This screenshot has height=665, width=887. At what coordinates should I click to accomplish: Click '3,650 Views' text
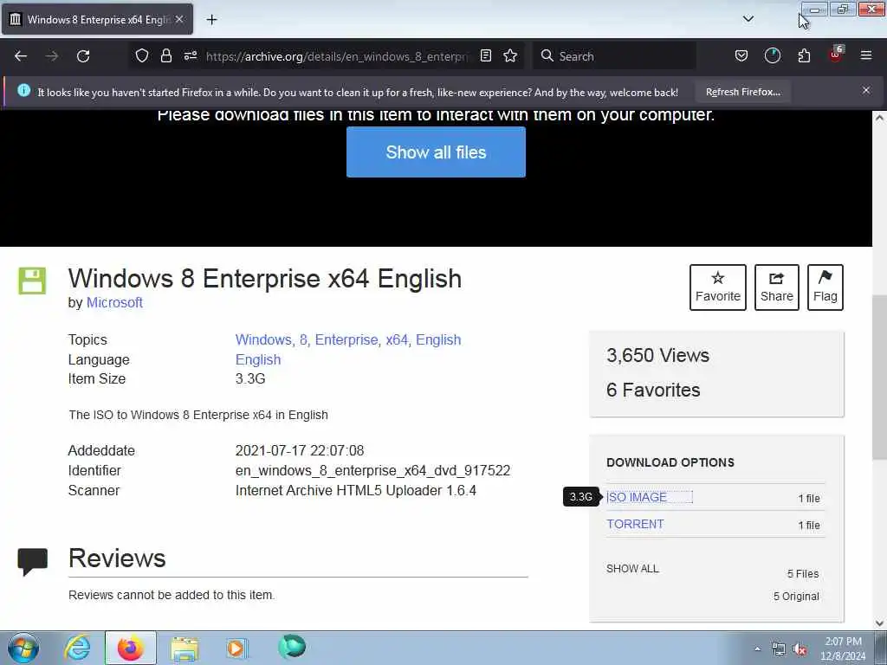(x=658, y=355)
